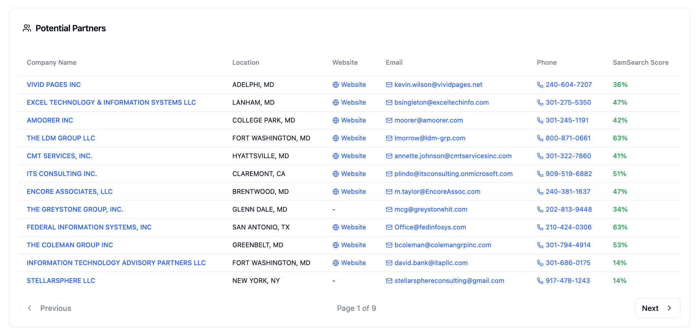Click the globe icon in The LDM Group row
This screenshot has width=697, height=336.
(x=335, y=138)
